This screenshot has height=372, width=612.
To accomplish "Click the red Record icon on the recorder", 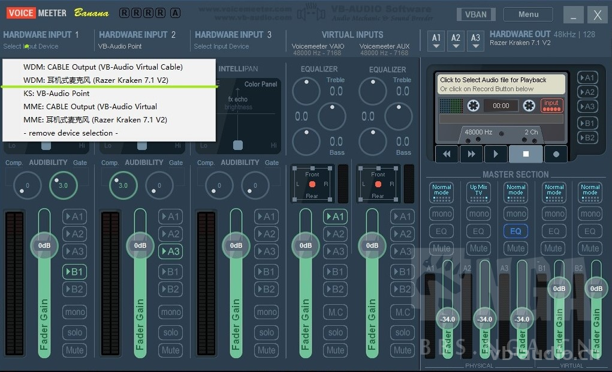I will (556, 154).
